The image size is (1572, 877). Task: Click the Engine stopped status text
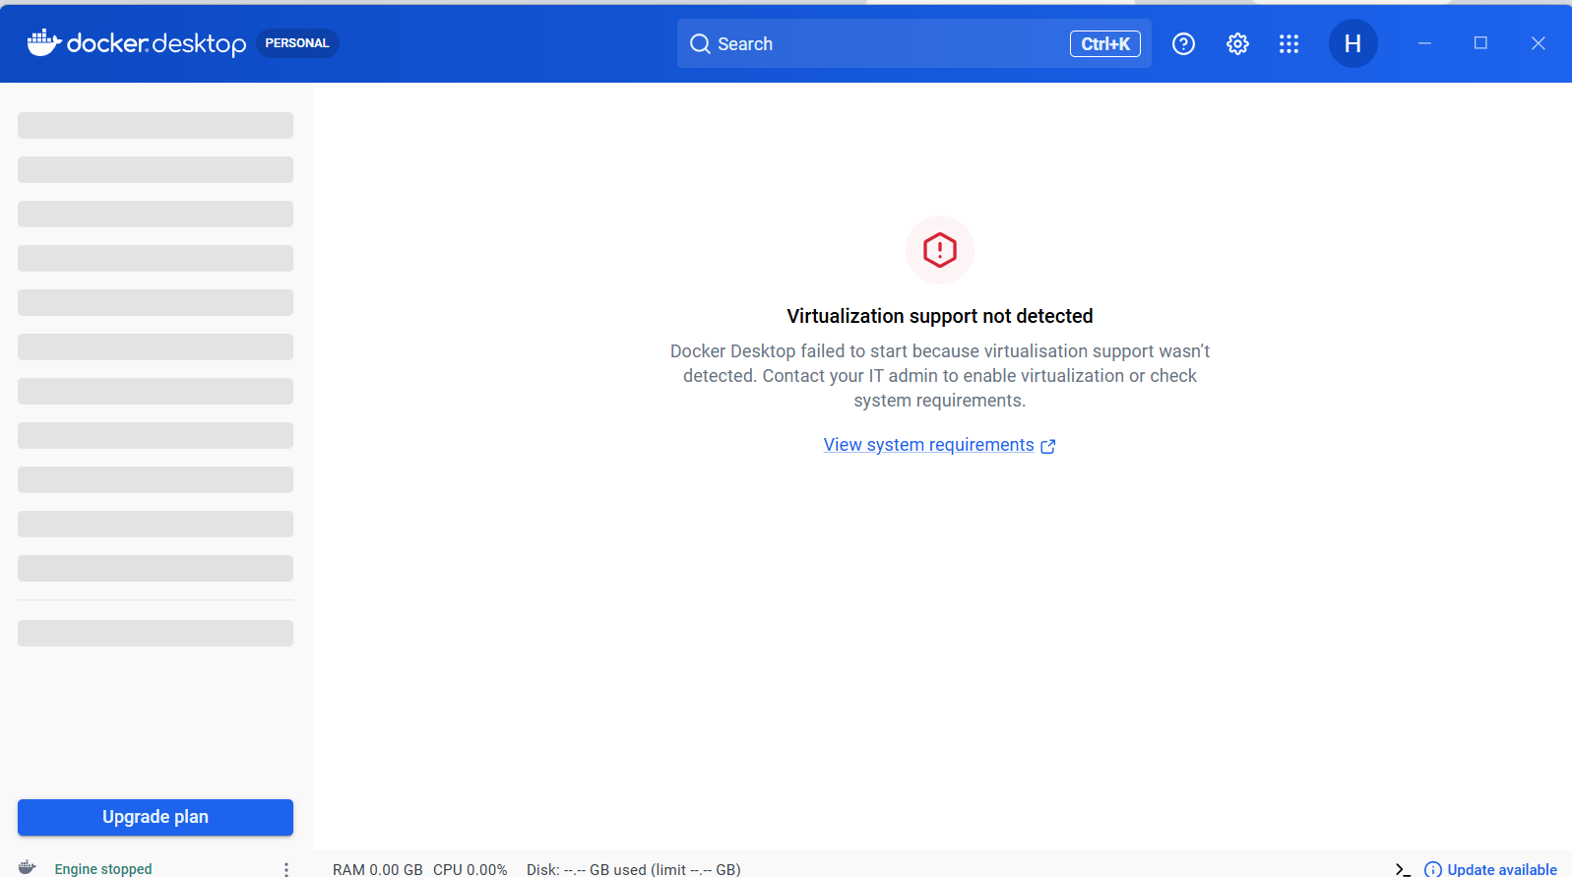pos(103,869)
